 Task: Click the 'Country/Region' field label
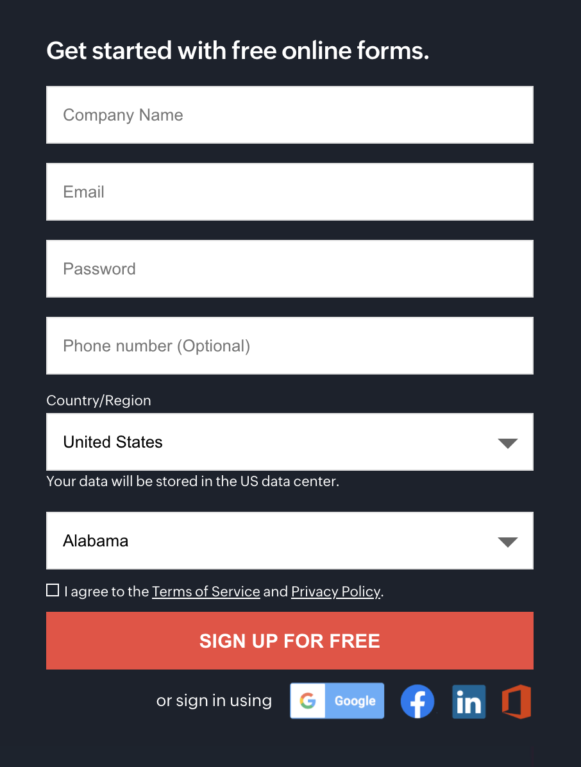[x=99, y=400]
